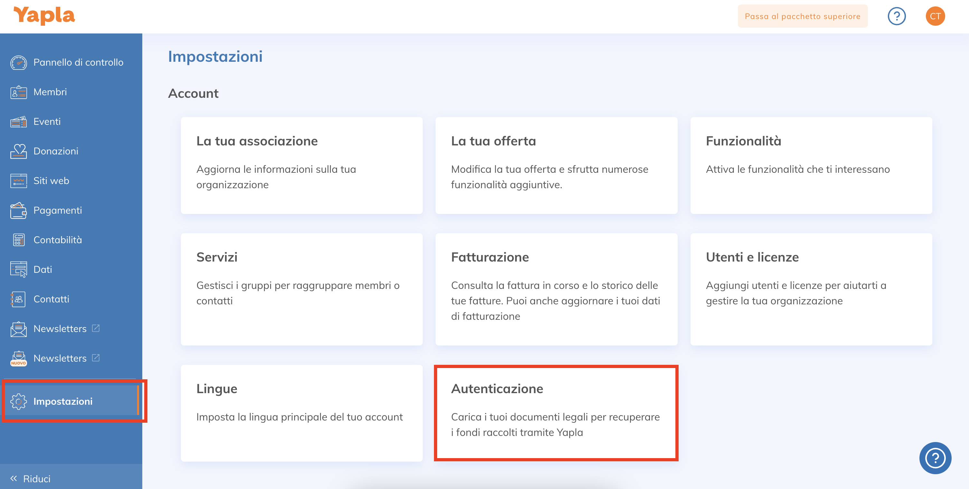Select Impostazioni in the sidebar
The image size is (969, 489).
click(63, 401)
